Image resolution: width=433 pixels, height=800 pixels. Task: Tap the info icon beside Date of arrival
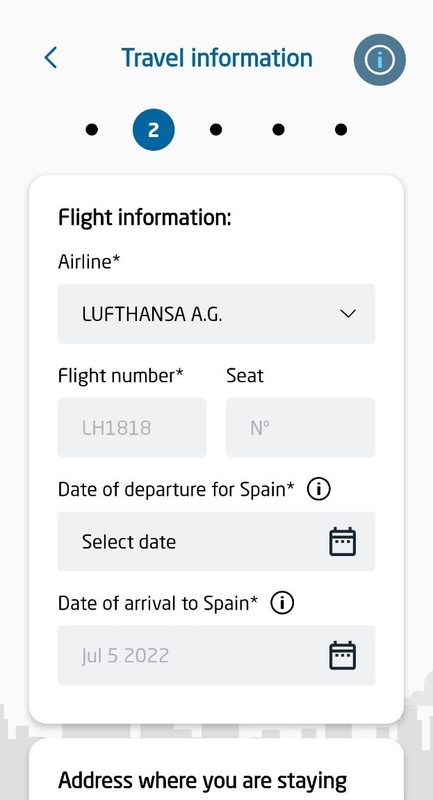click(x=282, y=603)
